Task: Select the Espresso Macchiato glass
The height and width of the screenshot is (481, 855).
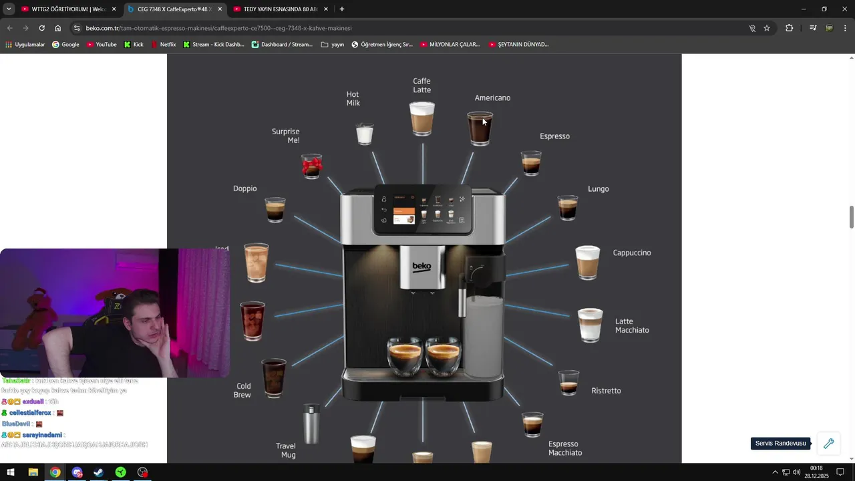Action: coord(532,425)
